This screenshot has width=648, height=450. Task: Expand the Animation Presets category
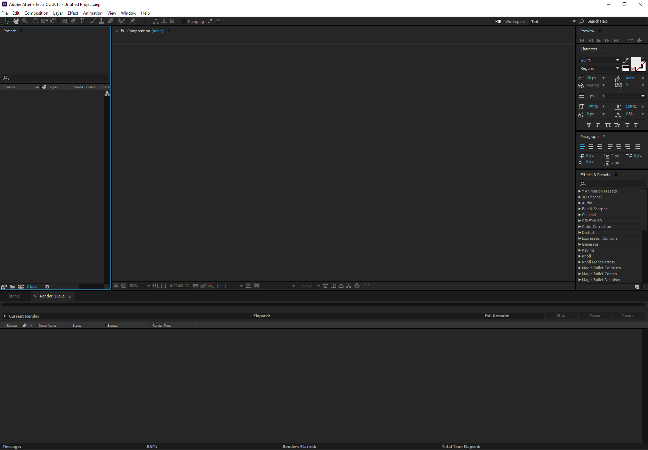coord(580,191)
